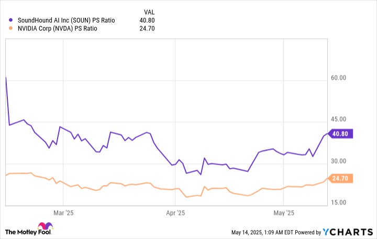Viewport: 377px width, 239px height.
Task: Click The Motley Fool wordmark
Action: point(28,232)
